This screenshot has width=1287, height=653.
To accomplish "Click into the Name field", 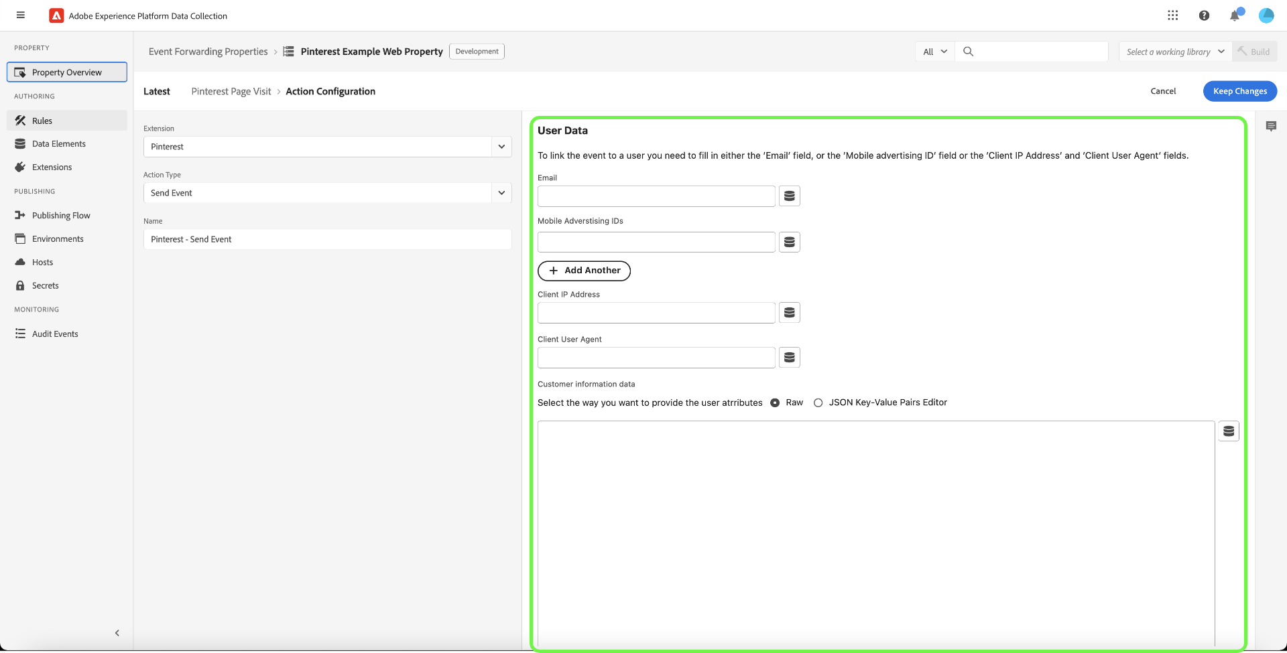I will (328, 239).
